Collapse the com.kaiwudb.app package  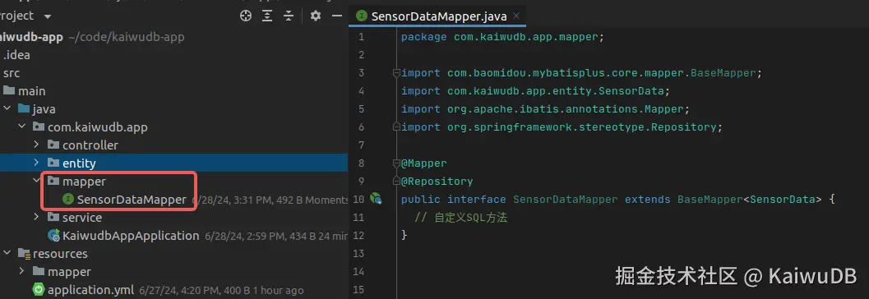tap(22, 127)
